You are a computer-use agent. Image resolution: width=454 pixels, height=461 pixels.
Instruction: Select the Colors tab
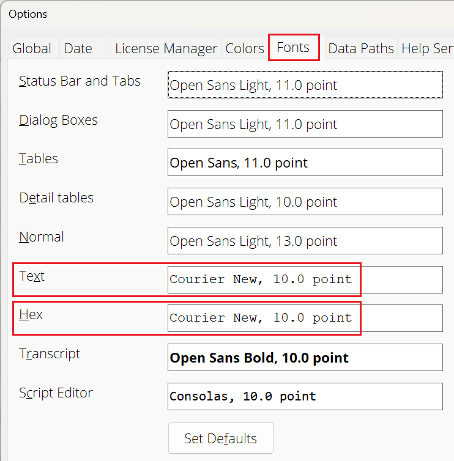click(244, 48)
